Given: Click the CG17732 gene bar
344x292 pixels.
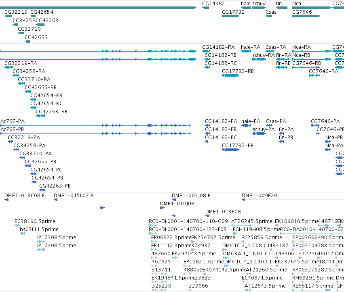Looking at the screenshot, I should 230,16.
